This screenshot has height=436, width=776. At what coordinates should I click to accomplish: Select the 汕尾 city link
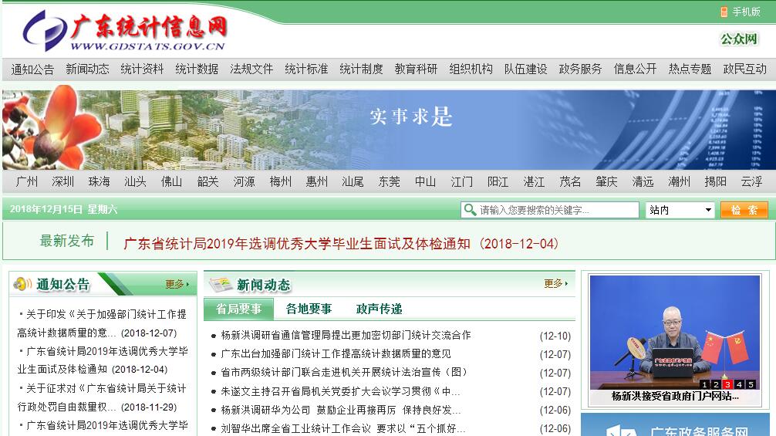[x=353, y=181]
